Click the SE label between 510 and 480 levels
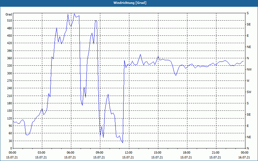 pos(249,24)
